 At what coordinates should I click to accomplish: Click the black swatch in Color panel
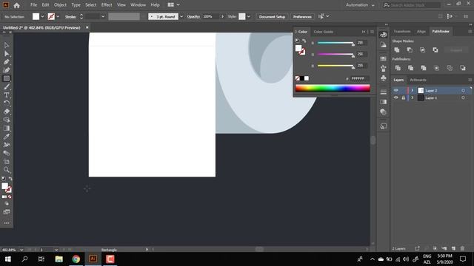302,78
